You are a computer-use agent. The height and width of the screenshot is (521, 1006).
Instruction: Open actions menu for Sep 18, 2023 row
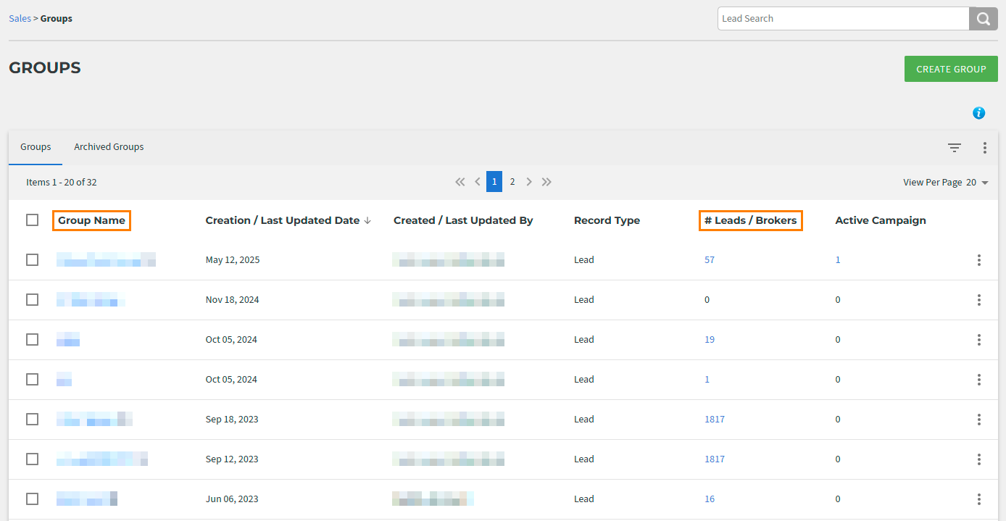979,420
